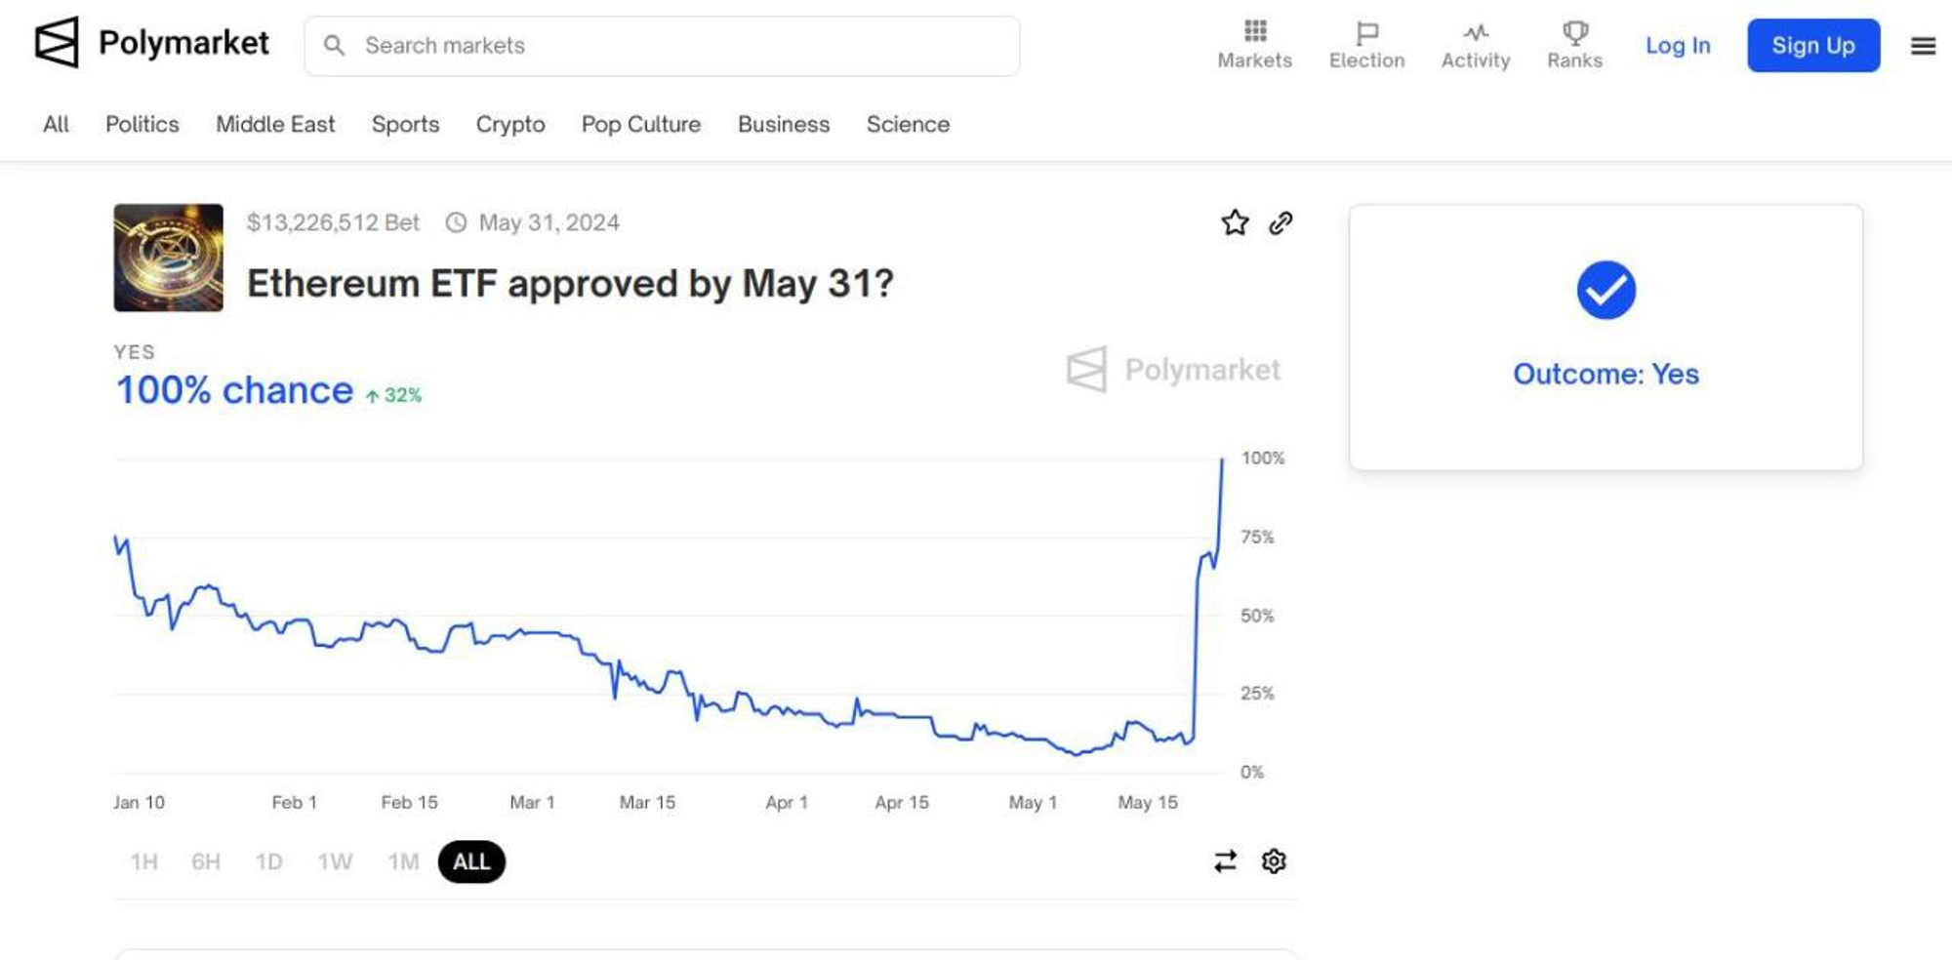Open the Markets grid icon
The width and height of the screenshot is (1952, 960).
coord(1254,32)
